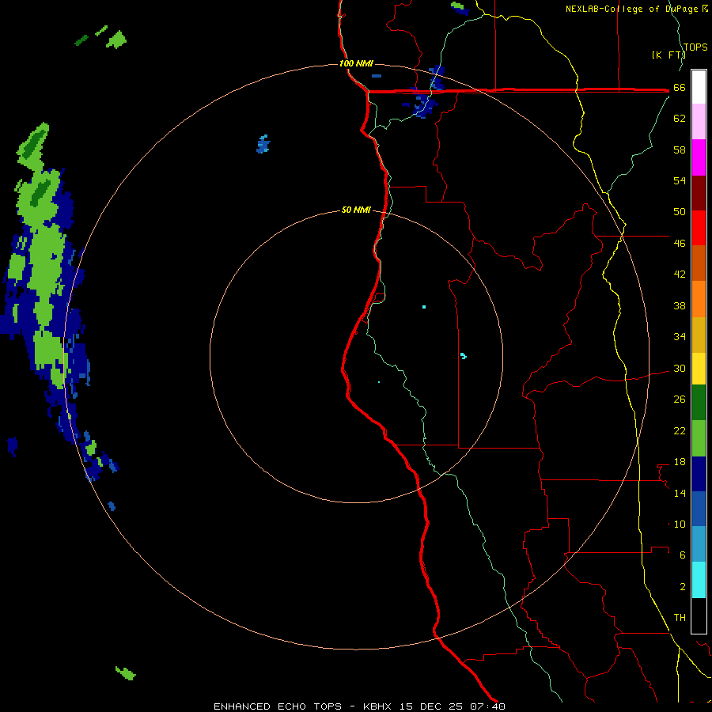Click the 100 NMI range ring label
Viewport: 712px width, 712px height.
(356, 63)
